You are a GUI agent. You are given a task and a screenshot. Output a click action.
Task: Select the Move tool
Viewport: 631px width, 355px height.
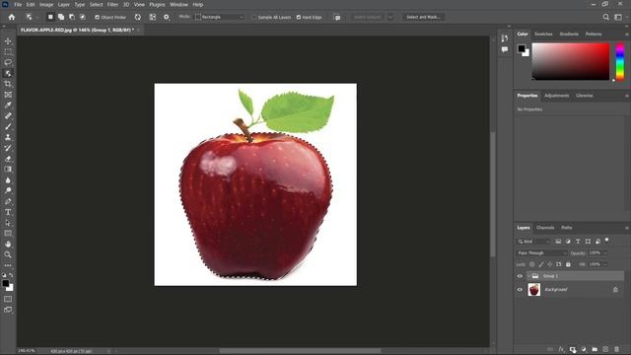tap(8, 41)
